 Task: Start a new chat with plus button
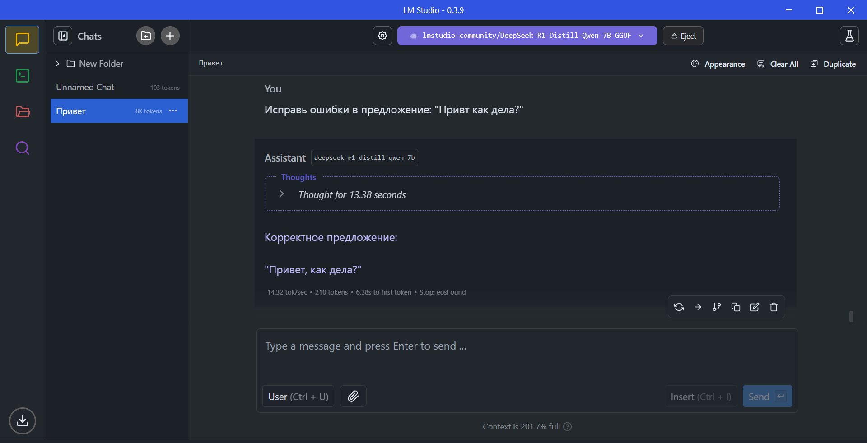pyautogui.click(x=170, y=36)
